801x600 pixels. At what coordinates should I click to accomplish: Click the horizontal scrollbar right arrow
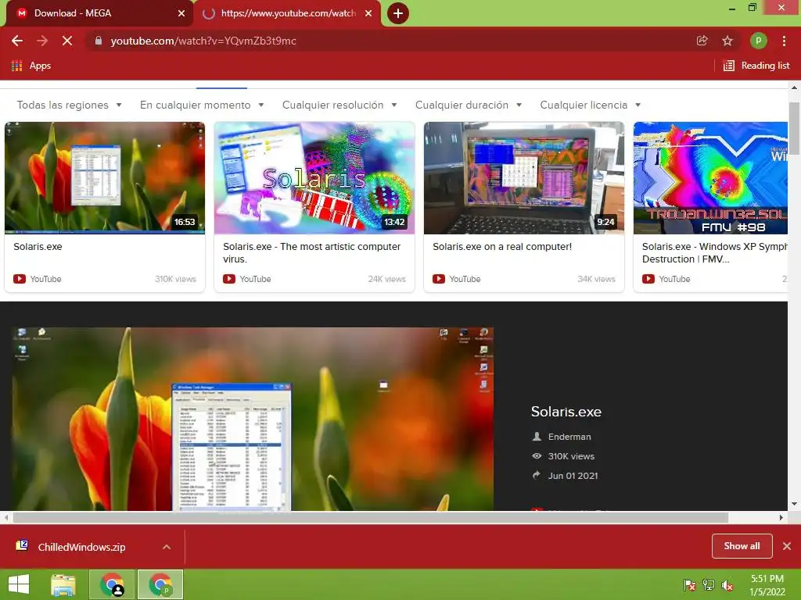pos(781,517)
